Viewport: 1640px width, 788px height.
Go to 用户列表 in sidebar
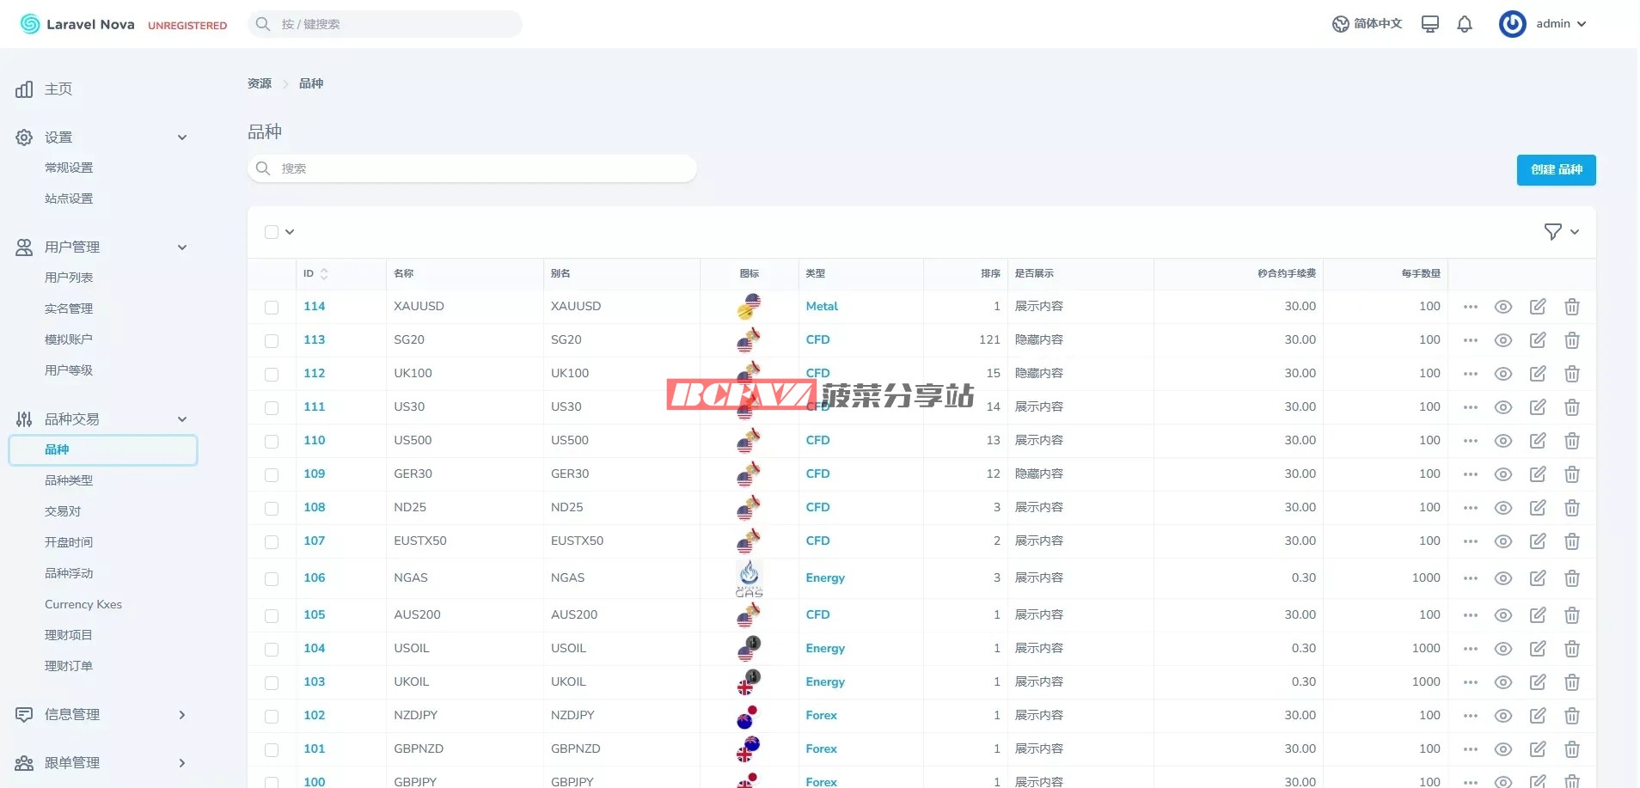[69, 278]
